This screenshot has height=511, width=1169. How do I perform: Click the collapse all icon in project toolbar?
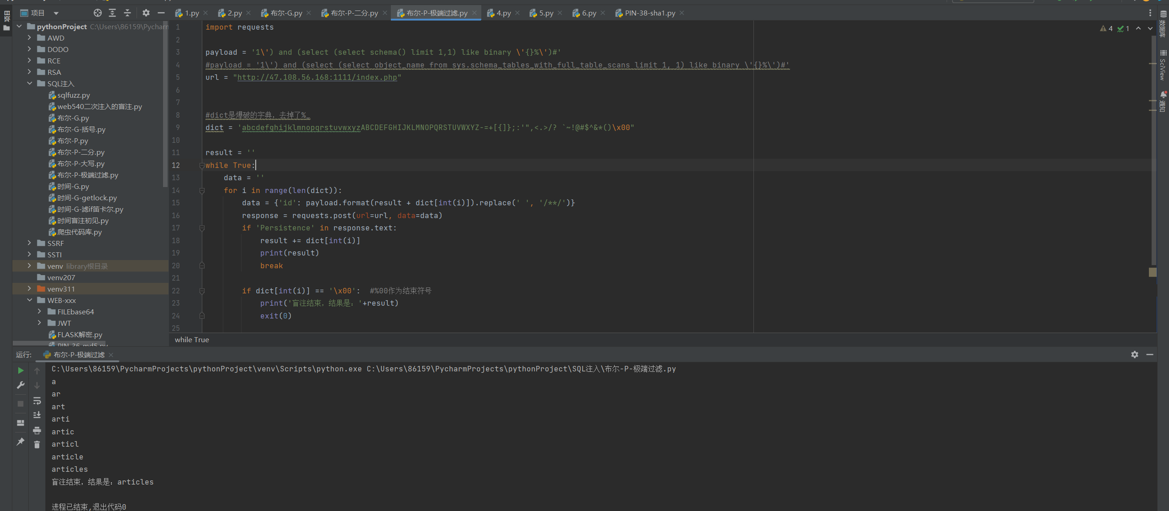(127, 13)
